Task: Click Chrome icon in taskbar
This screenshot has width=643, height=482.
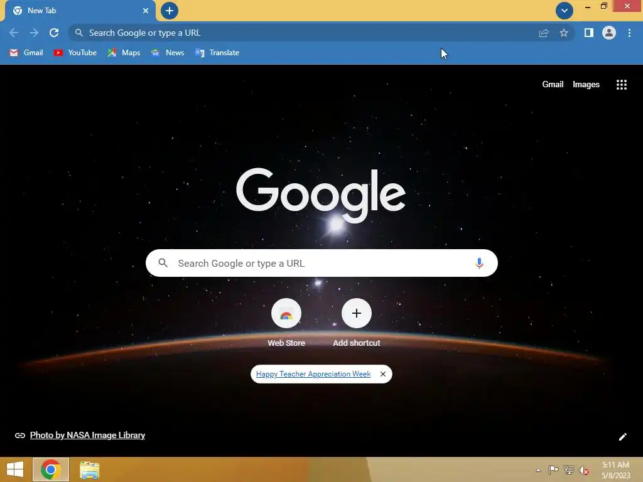Action: click(51, 469)
